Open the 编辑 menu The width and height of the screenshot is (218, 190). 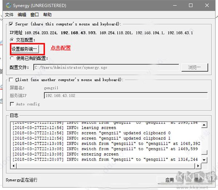click(x=22, y=14)
